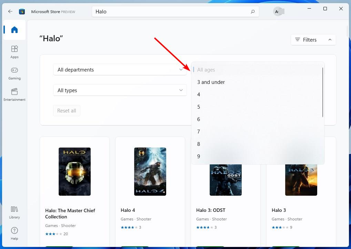The image size is (351, 249).
Task: Choose age 7 in the list
Action: [257, 131]
